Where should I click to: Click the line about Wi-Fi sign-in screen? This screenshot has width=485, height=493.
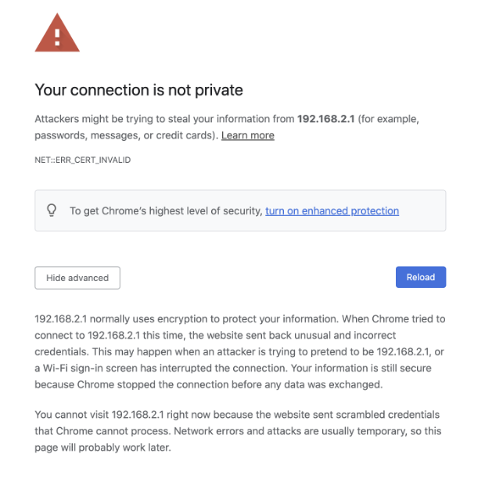tap(233, 368)
